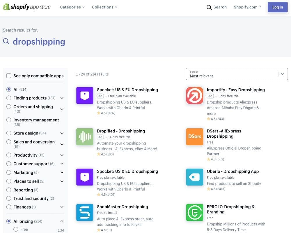
Task: Expand Customer support chevron
Action: click(62, 164)
